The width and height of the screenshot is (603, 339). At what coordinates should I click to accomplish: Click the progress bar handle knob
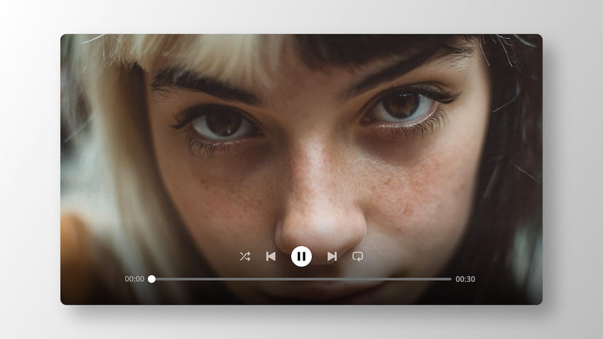click(x=151, y=279)
